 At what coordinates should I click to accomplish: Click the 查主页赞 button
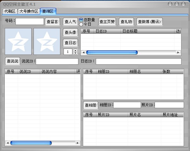107,22
